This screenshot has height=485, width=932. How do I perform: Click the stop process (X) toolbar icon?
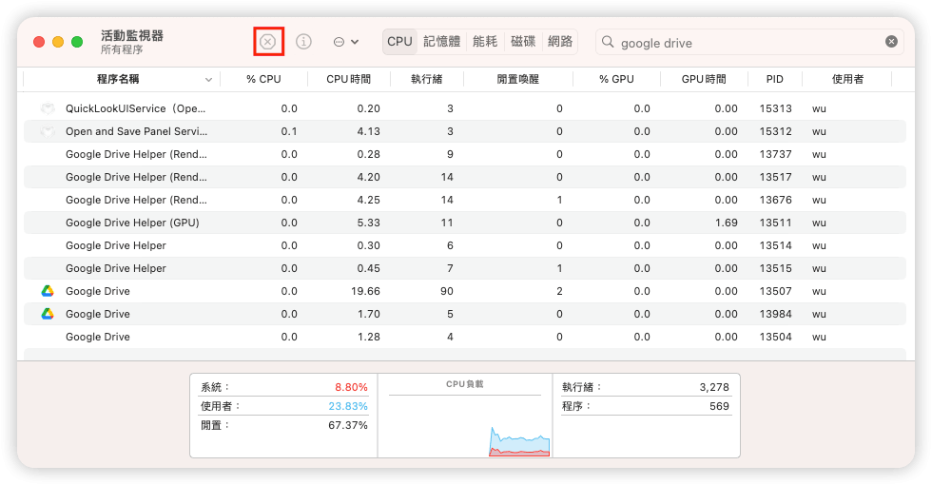tap(268, 42)
